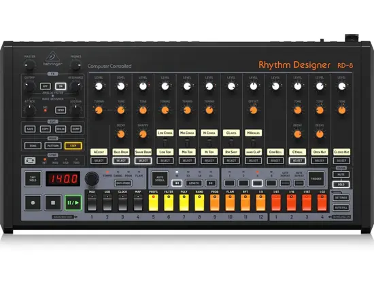Click the Accent Level knob
Viewport: 374px width, 285px height.
click(x=99, y=86)
